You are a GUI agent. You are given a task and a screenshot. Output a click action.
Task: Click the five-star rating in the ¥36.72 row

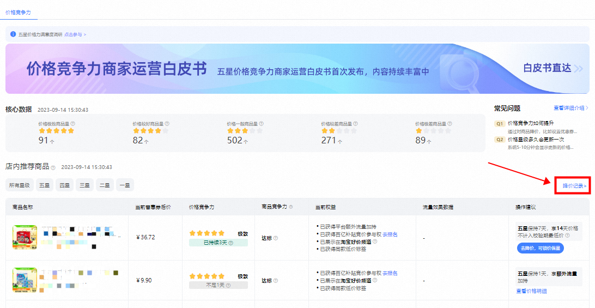coord(207,233)
